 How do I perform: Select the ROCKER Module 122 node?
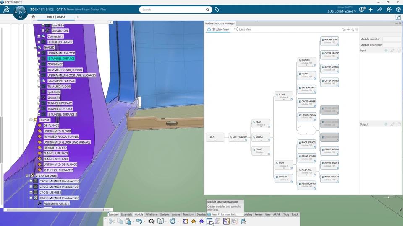pos(306,62)
